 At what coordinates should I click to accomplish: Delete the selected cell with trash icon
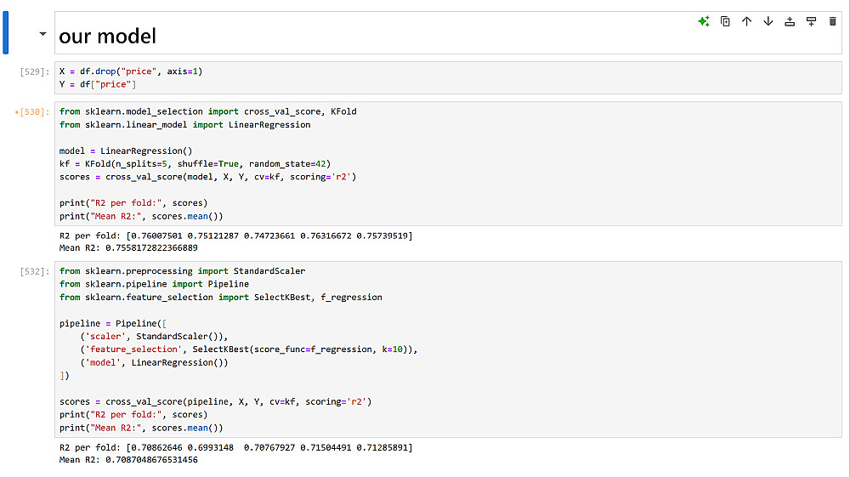point(832,21)
